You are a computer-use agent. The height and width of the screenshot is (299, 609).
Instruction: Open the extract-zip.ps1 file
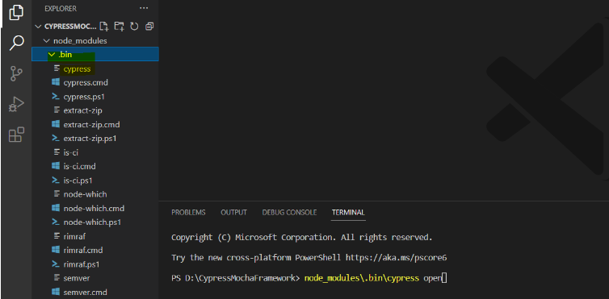tap(95, 139)
